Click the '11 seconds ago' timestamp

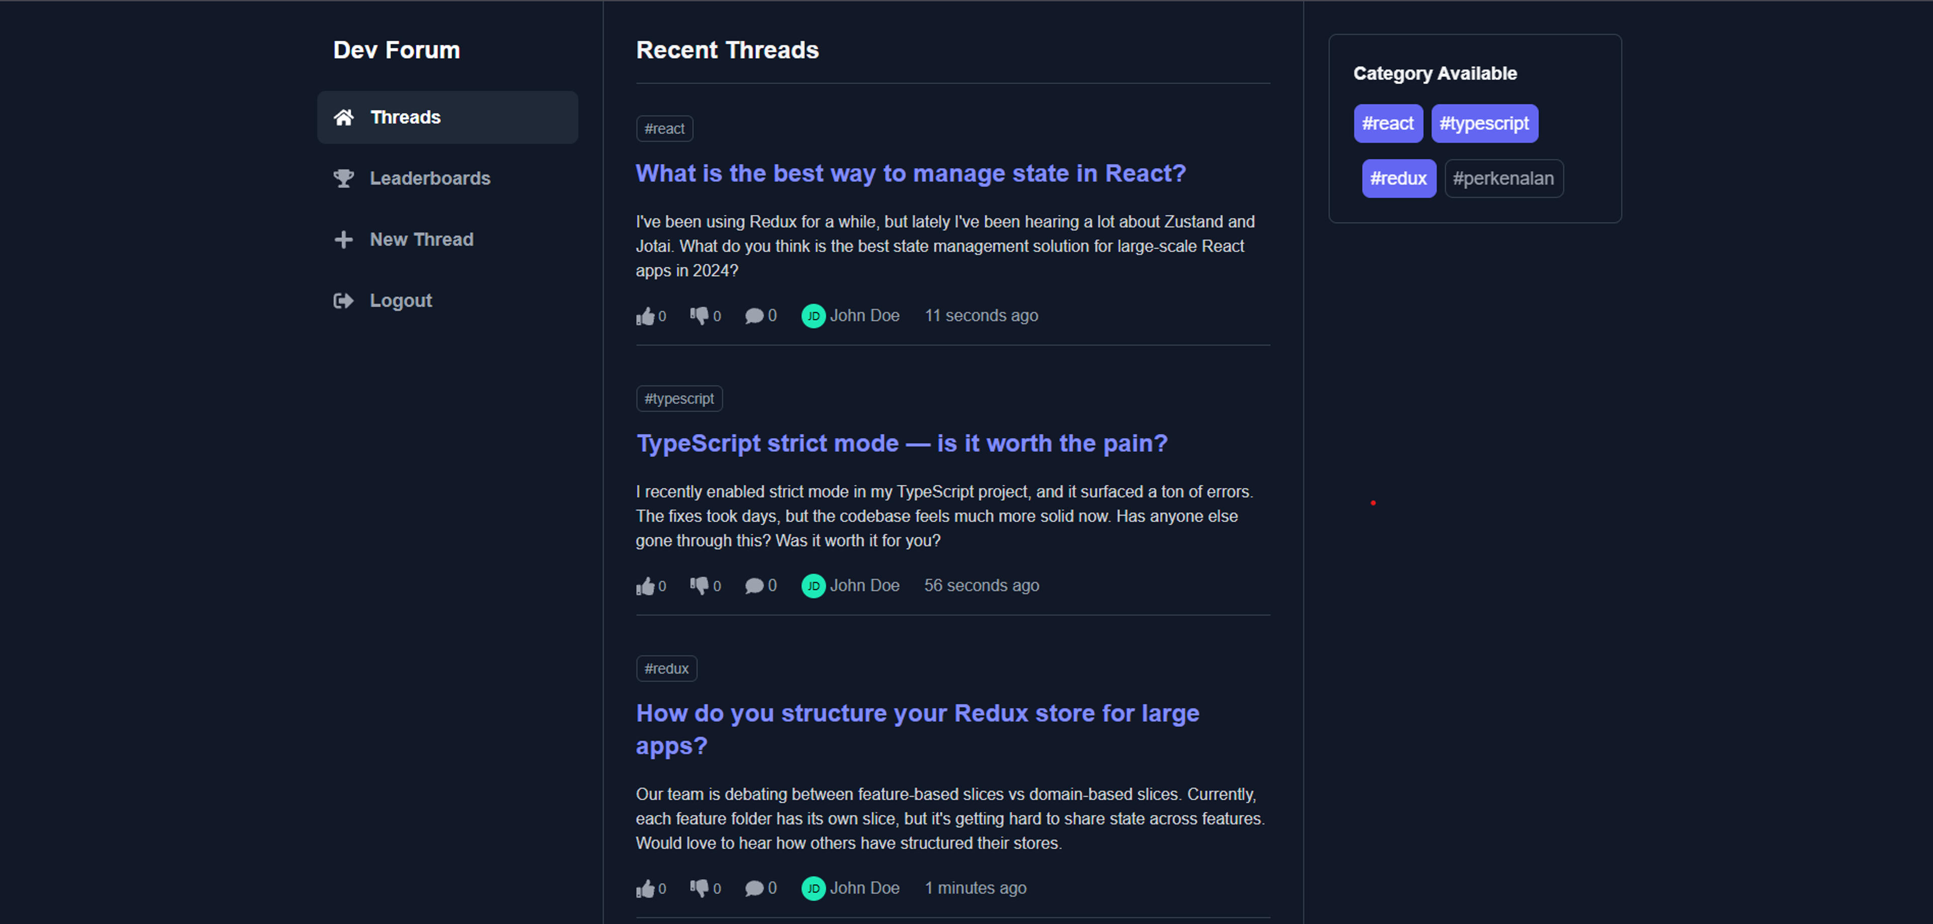(982, 316)
